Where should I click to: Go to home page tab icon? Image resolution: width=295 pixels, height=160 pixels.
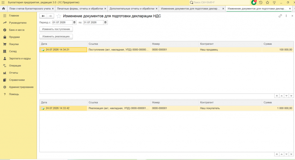[x=3, y=8]
